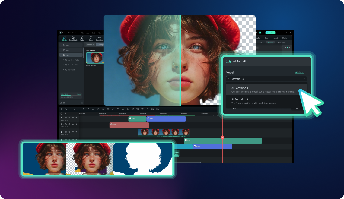This screenshot has height=199, width=344.
Task: Select the red Shape clip on timeline
Action: point(129,125)
